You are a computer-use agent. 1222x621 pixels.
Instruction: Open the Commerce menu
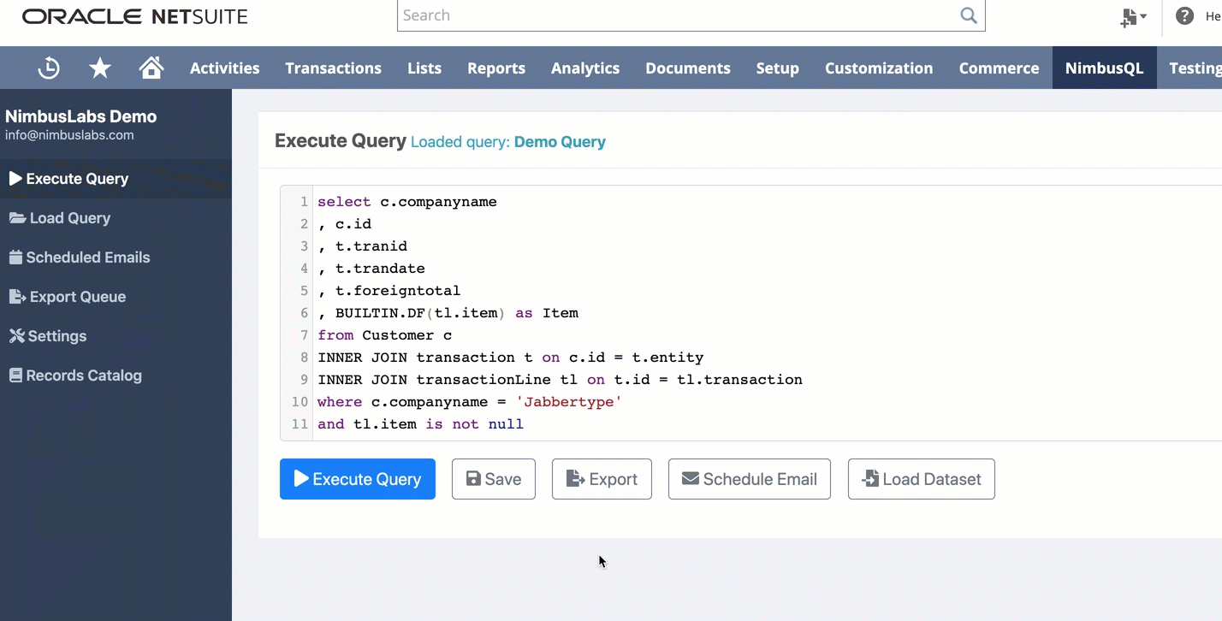(x=999, y=68)
